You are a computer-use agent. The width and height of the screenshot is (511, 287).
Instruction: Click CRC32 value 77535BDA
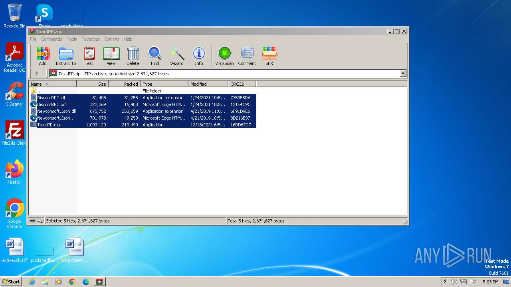(240, 98)
